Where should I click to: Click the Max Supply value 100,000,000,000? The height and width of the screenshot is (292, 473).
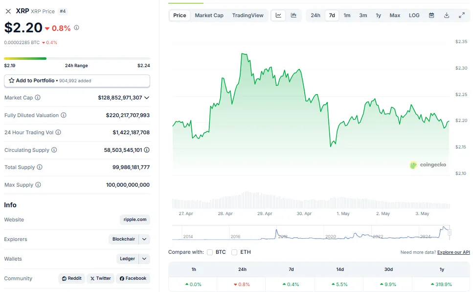pos(128,185)
